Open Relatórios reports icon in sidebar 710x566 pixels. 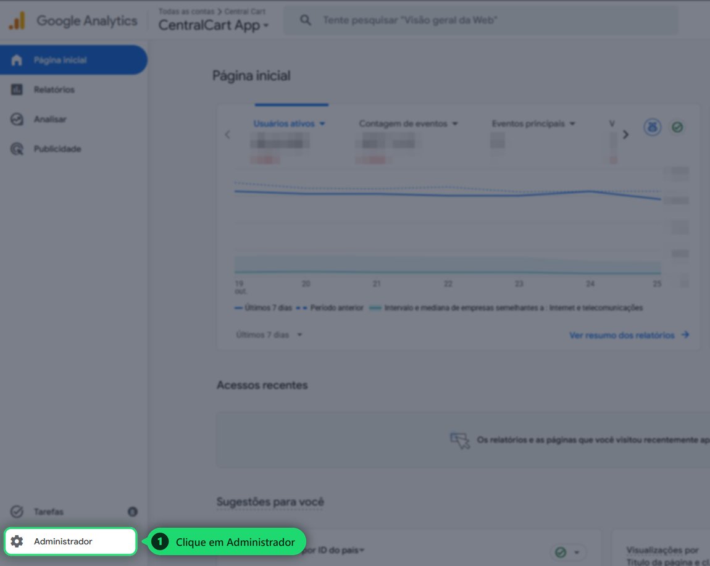[x=17, y=89]
